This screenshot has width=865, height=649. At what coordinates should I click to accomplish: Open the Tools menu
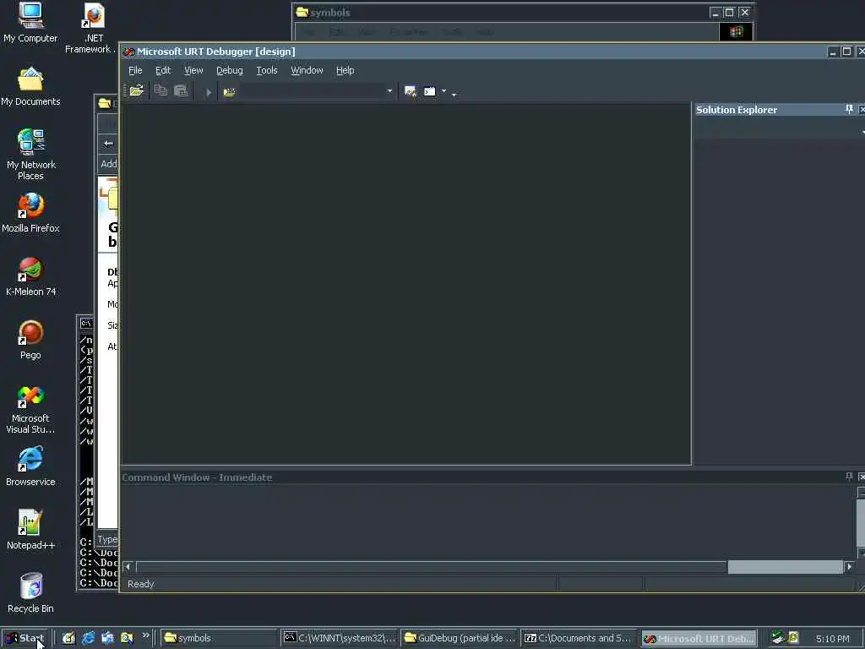tap(266, 70)
